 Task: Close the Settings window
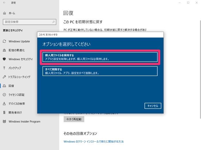pyautogui.click(x=196, y=3)
